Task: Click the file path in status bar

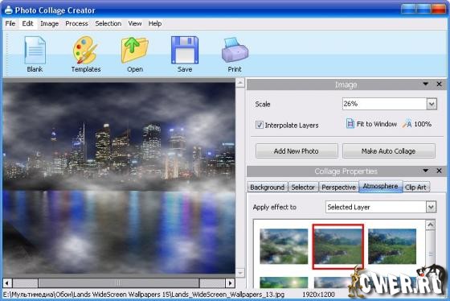Action: 144,295
